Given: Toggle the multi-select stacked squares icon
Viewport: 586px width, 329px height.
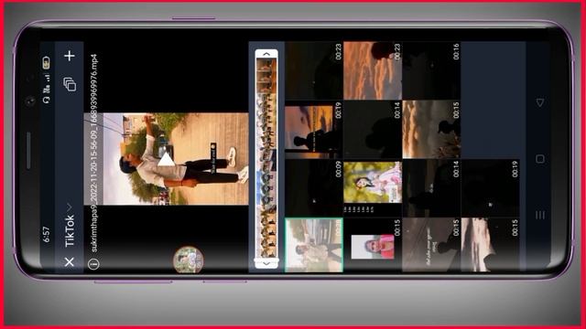Looking at the screenshot, I should [70, 84].
